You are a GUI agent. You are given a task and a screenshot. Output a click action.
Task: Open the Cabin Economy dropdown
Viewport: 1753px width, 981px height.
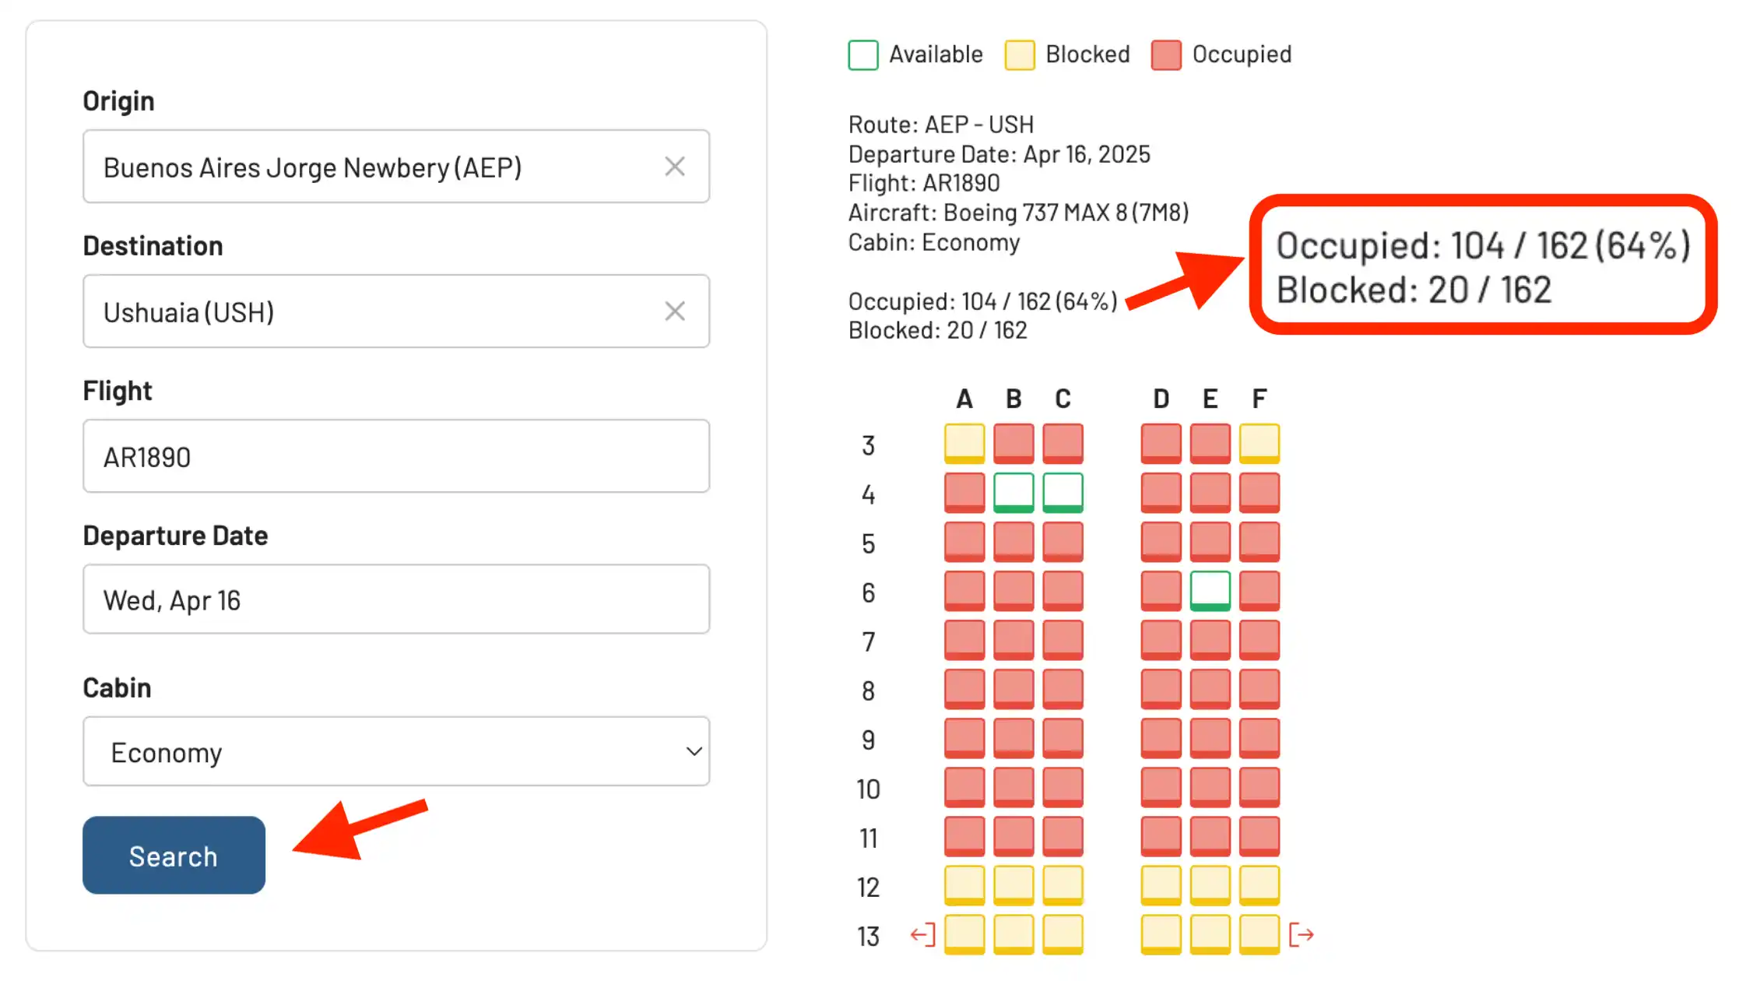(x=396, y=751)
